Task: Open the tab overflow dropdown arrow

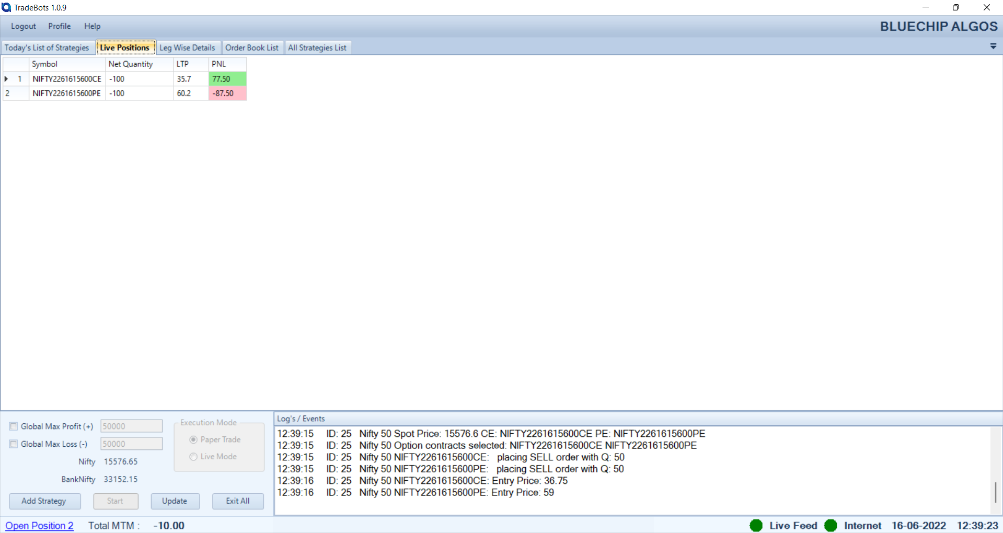Action: tap(993, 47)
